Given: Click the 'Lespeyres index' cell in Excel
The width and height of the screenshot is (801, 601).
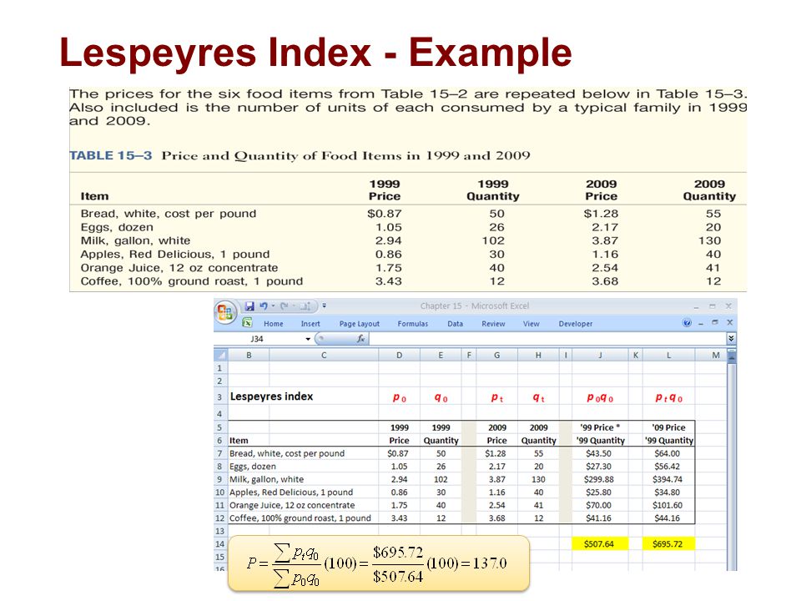Looking at the screenshot, I should point(271,396).
